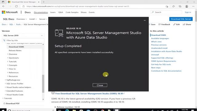The image size is (197, 111).
Task: Open Microsoft Edge from the taskbar
Action: 67,110
